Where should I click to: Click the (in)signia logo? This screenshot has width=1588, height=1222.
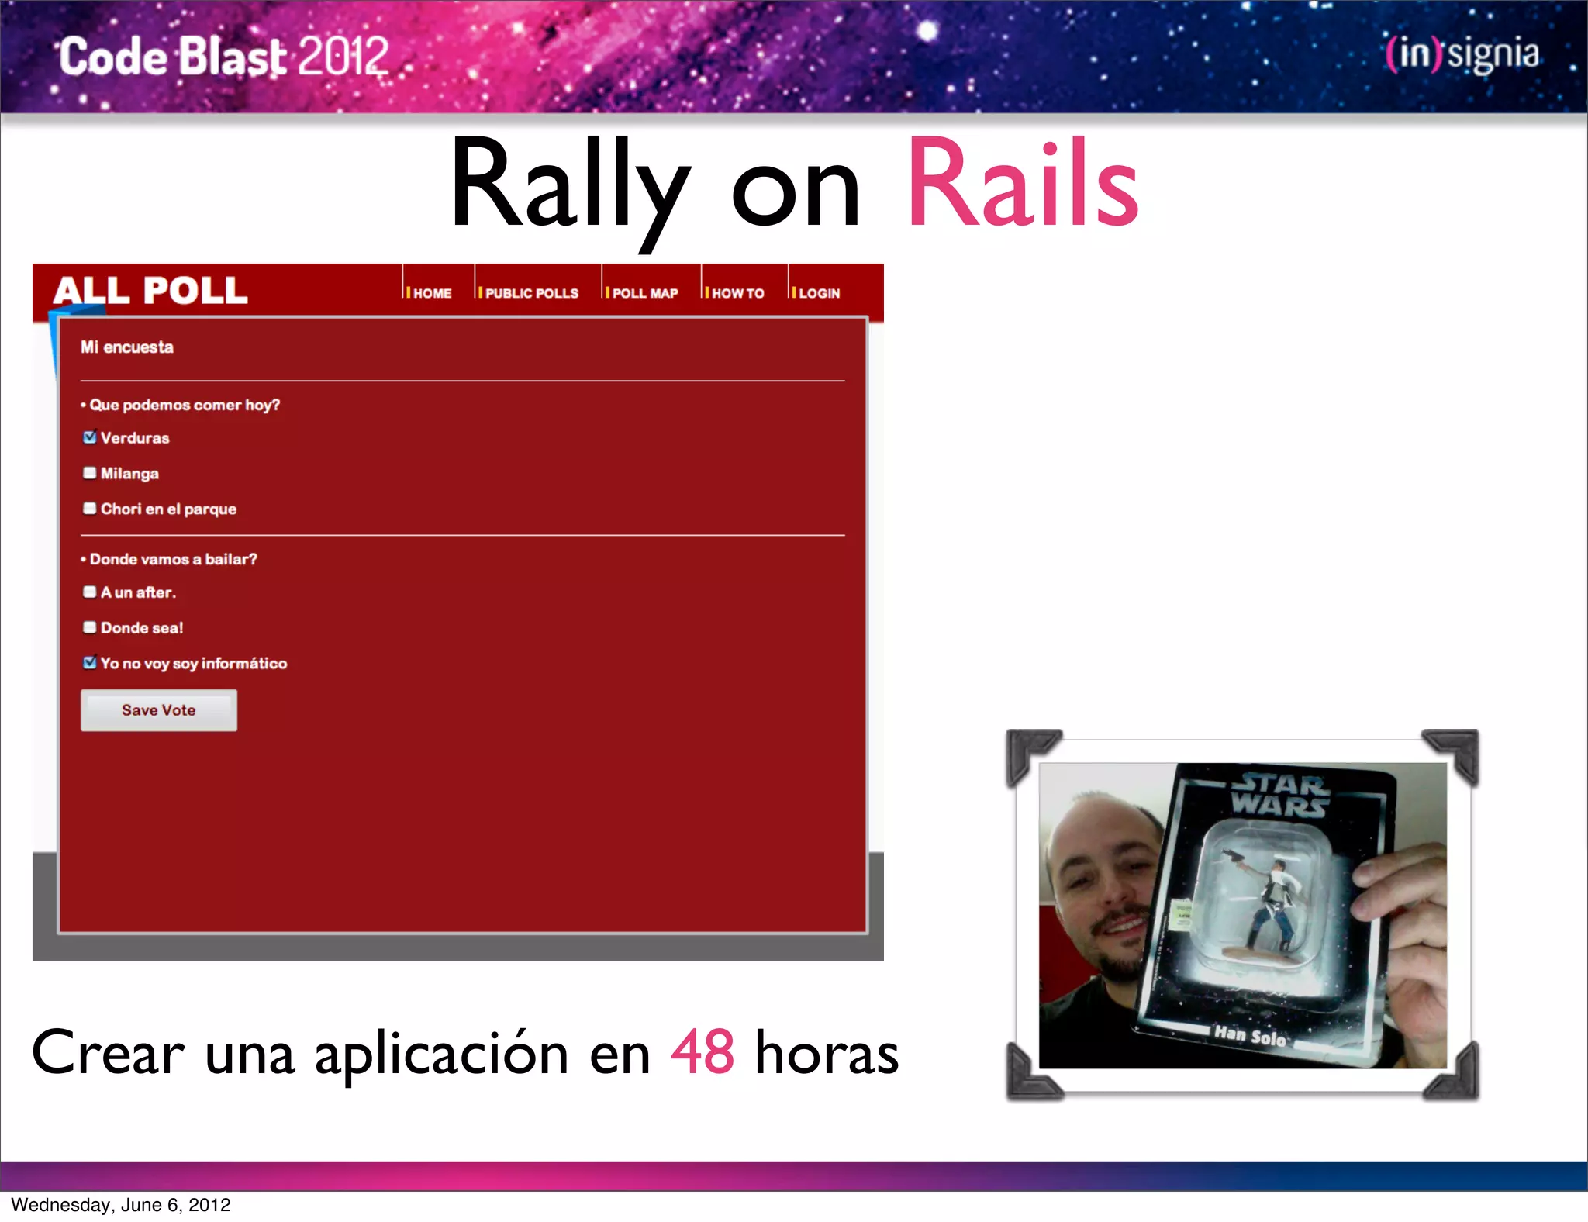click(1462, 54)
